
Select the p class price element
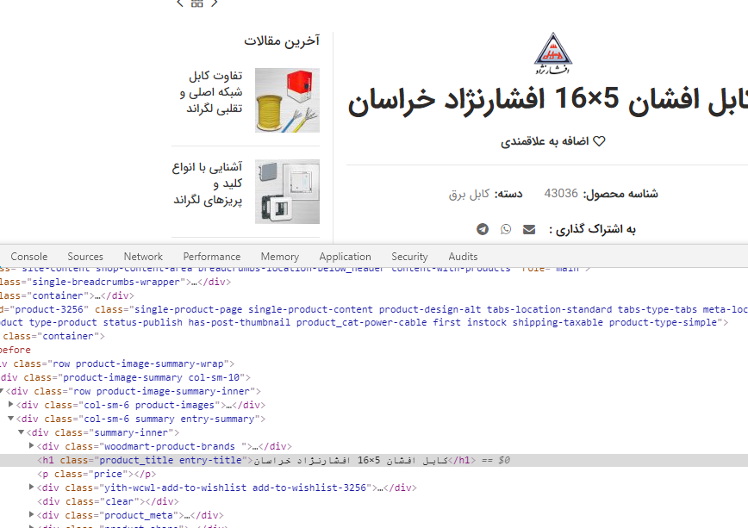click(x=97, y=474)
